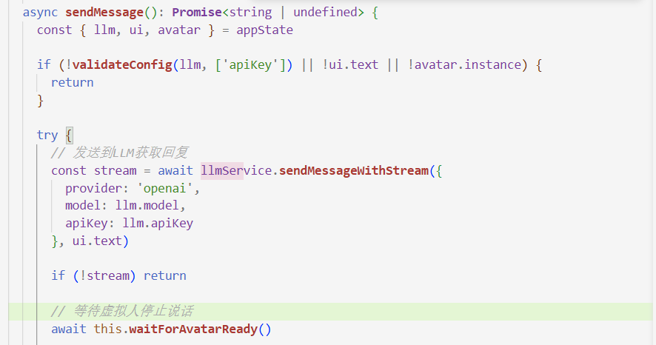The height and width of the screenshot is (345, 656).
Task: Click the comment about sending to LLM
Action: click(x=121, y=153)
